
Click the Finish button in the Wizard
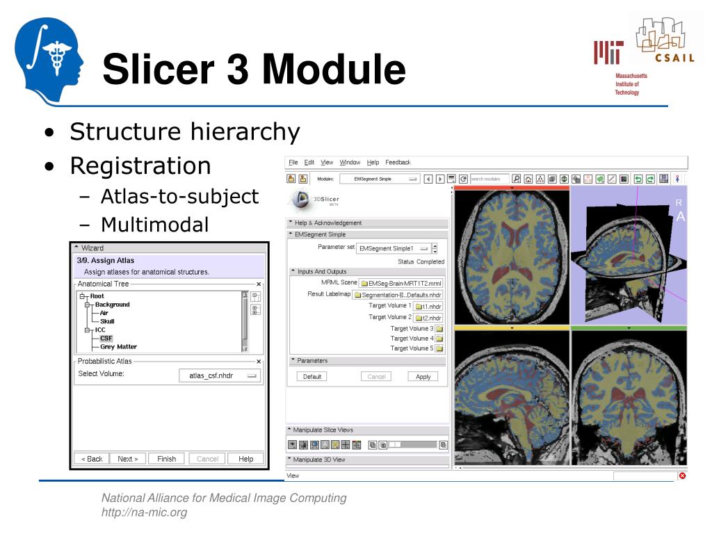point(166,459)
